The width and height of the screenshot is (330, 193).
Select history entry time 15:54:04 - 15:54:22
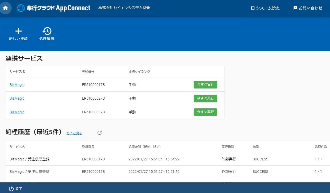154,159
